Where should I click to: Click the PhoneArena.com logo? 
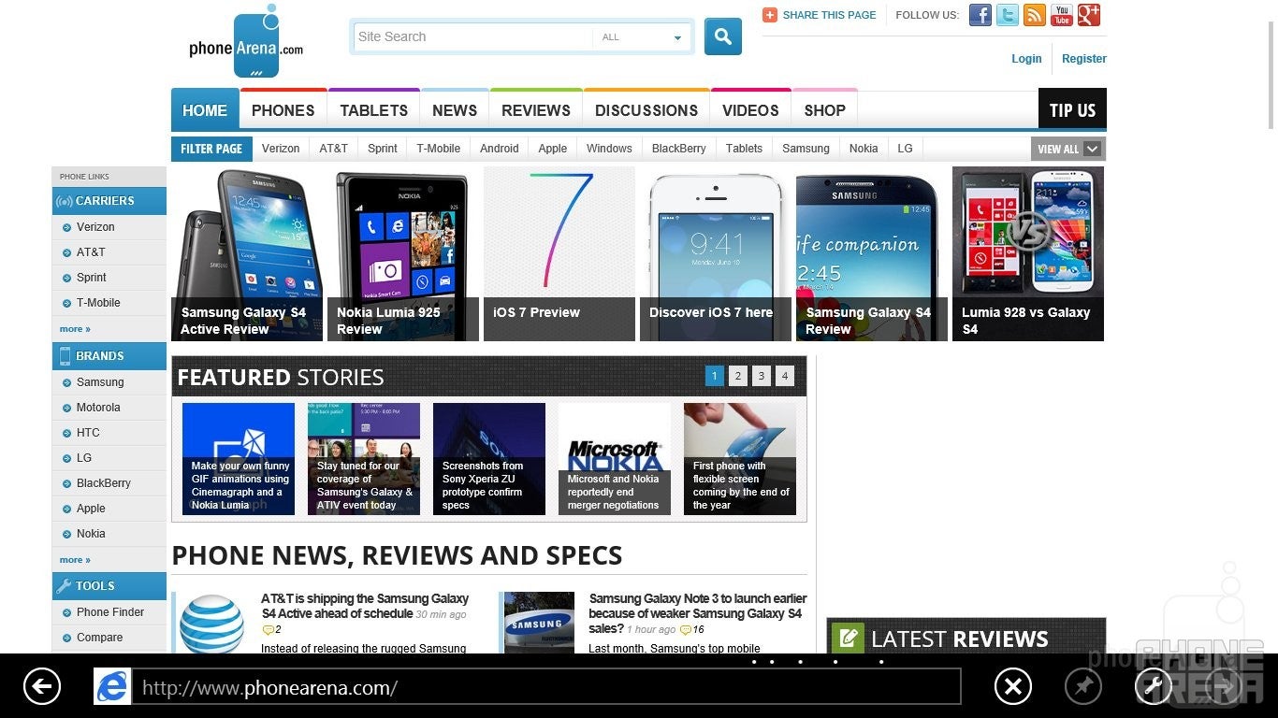pos(246,42)
